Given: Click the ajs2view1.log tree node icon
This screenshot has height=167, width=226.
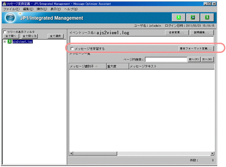Looking at the screenshot, I should point(9,41).
